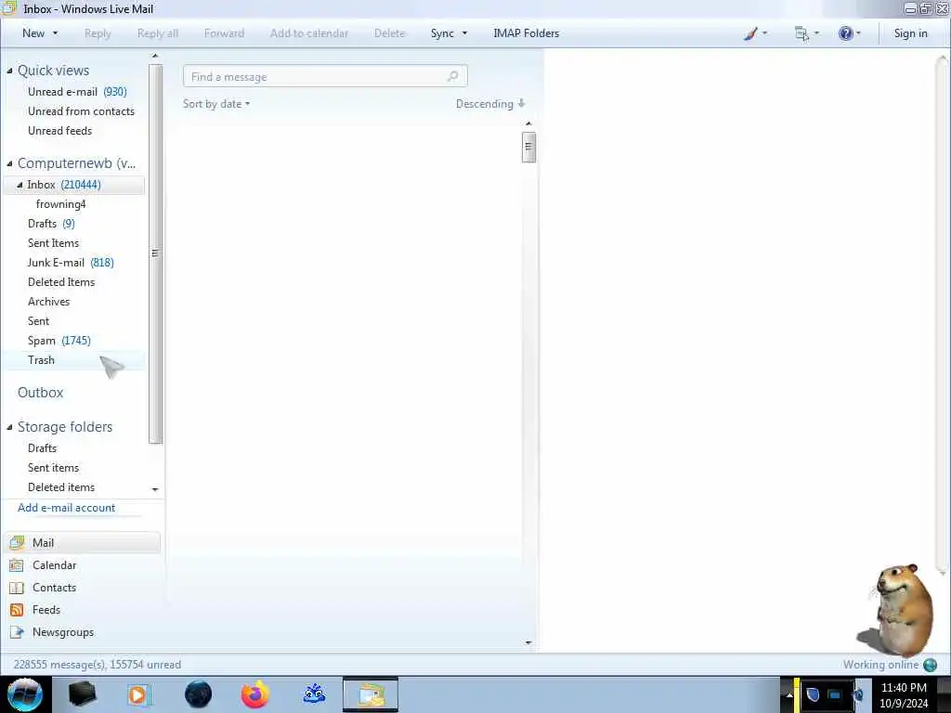The width and height of the screenshot is (951, 713).
Task: Click message list scroll up arrow
Action: pos(528,123)
